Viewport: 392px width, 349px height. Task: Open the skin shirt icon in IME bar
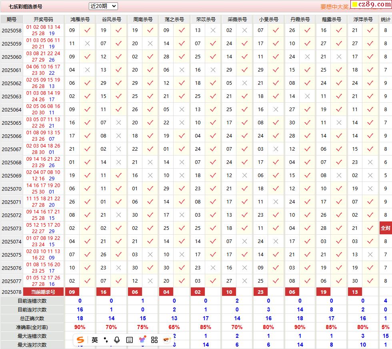142,340
